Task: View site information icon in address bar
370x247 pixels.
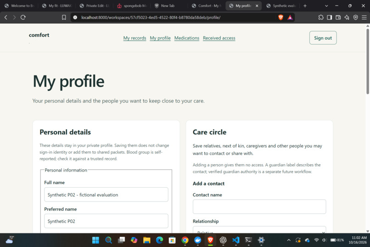Action: coord(75,17)
